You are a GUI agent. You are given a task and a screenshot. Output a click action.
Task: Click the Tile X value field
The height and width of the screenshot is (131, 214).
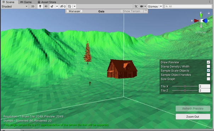click(x=204, y=86)
